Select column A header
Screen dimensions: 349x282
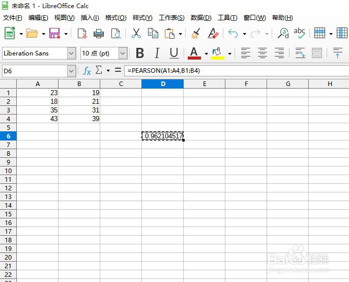38,84
